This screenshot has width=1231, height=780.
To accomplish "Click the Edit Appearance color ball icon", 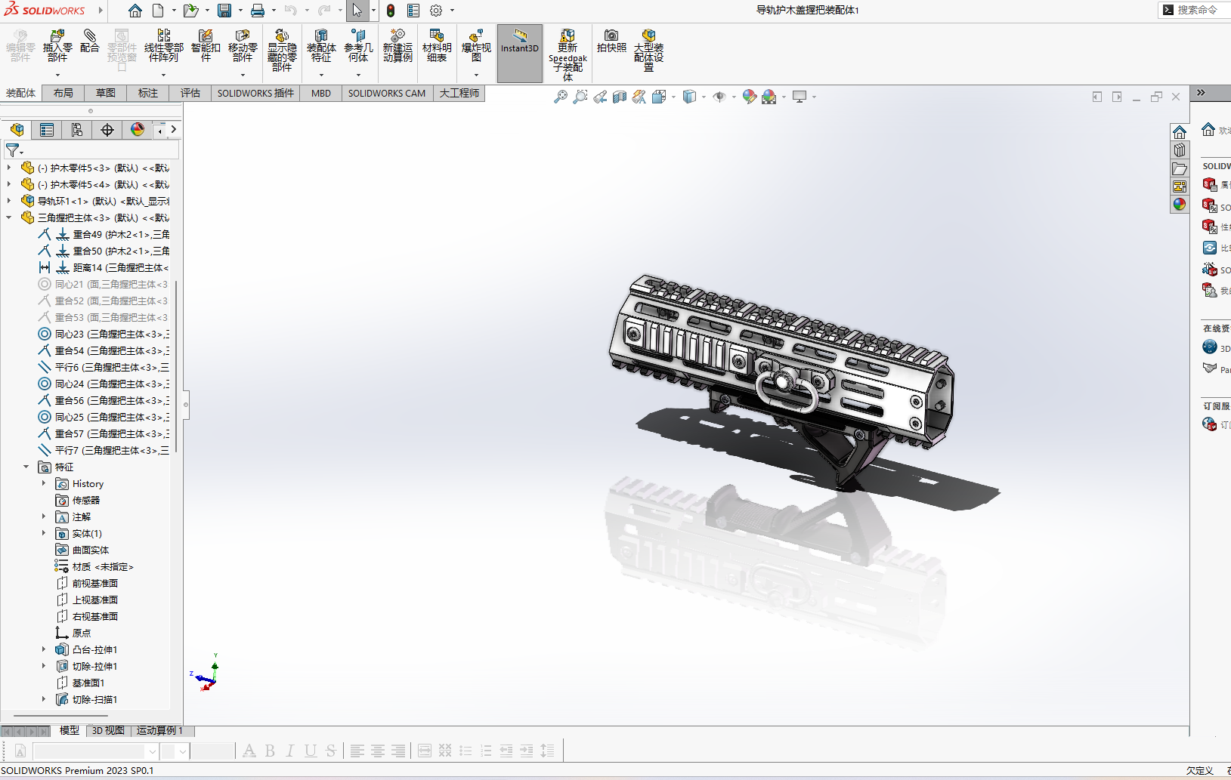I will (x=749, y=97).
